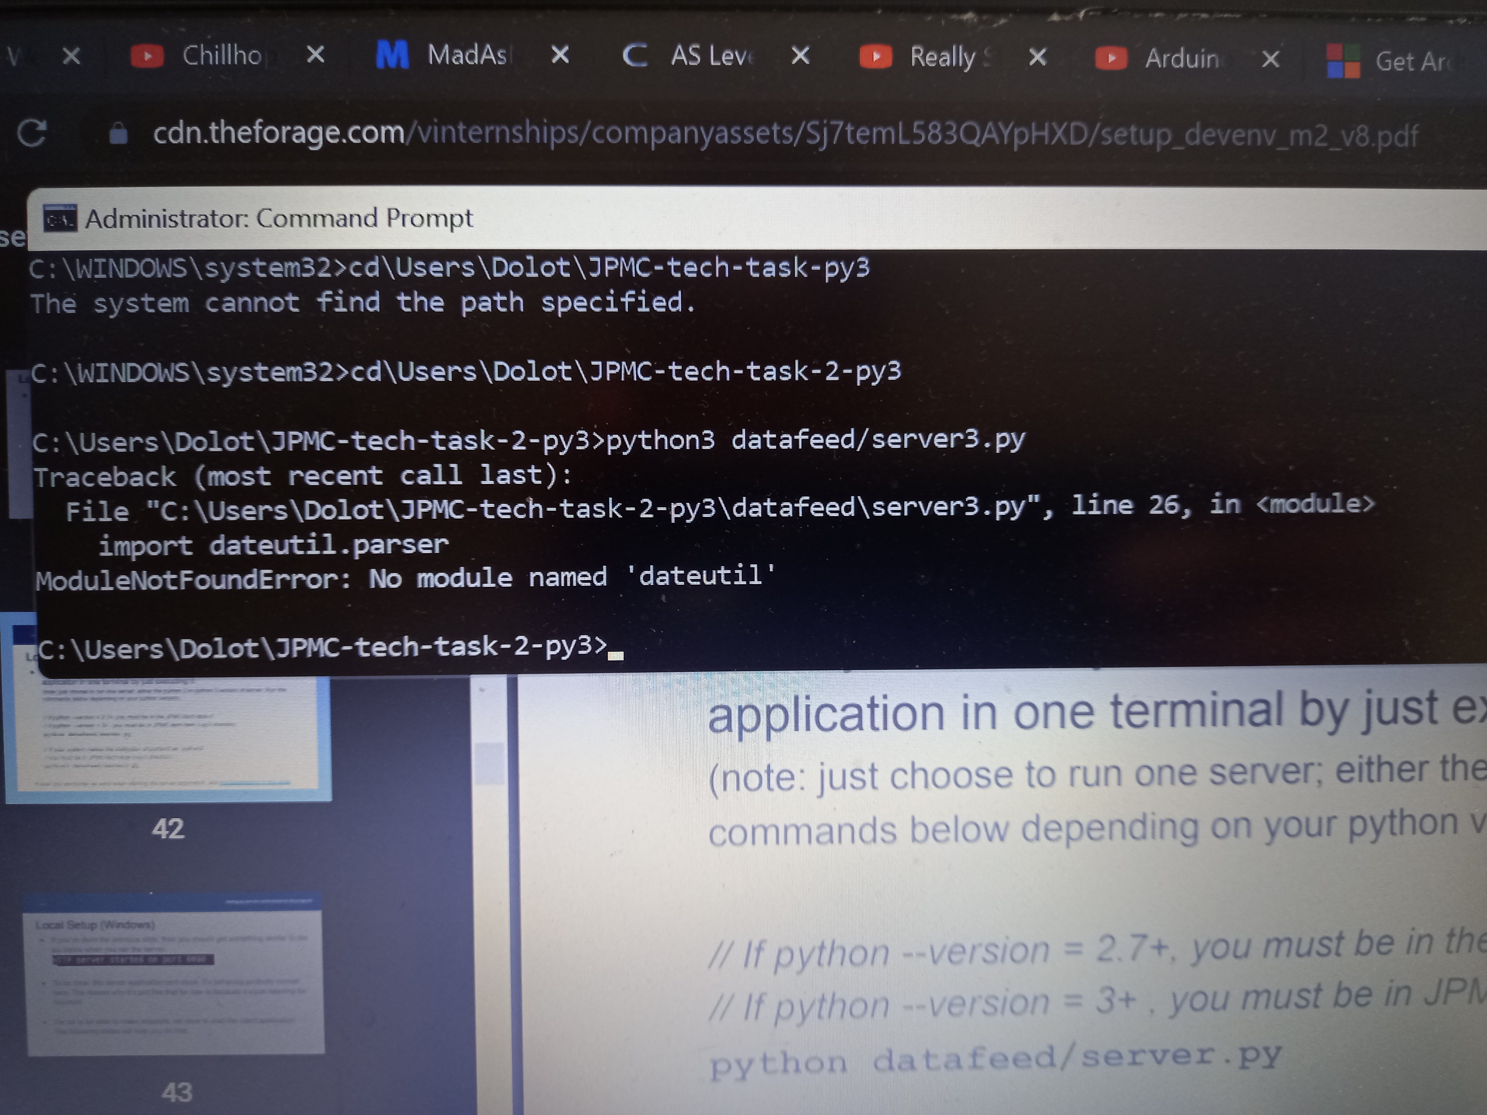Viewport: 1487px width, 1115px height.
Task: Click the YouTube favicon on Really tab
Action: 875,56
